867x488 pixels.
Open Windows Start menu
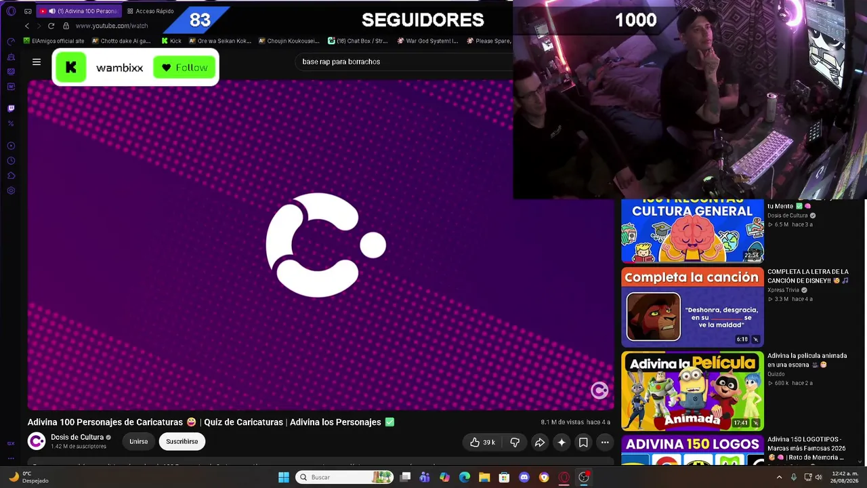point(284,477)
